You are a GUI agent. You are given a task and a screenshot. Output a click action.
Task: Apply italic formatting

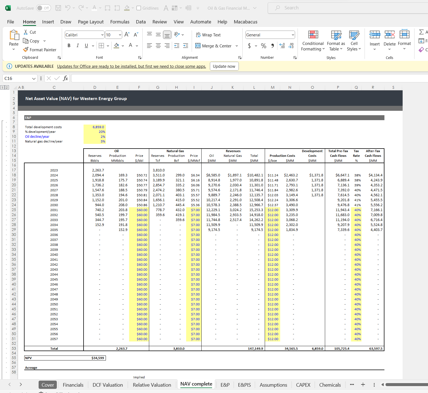(77, 45)
